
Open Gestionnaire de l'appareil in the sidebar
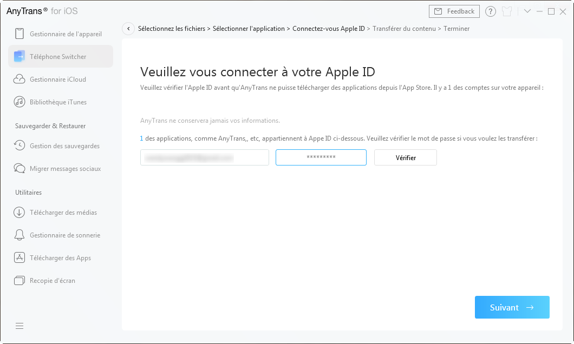[61, 34]
